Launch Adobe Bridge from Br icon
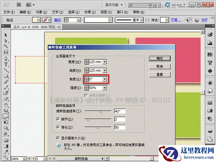 19,5
